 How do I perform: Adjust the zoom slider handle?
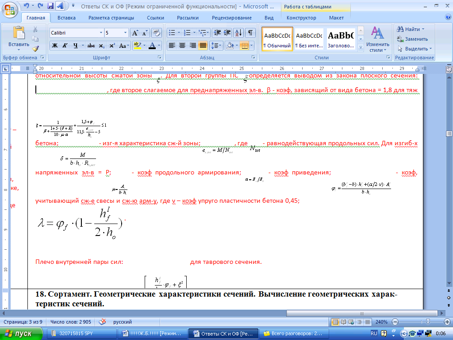pyautogui.click(x=428, y=322)
